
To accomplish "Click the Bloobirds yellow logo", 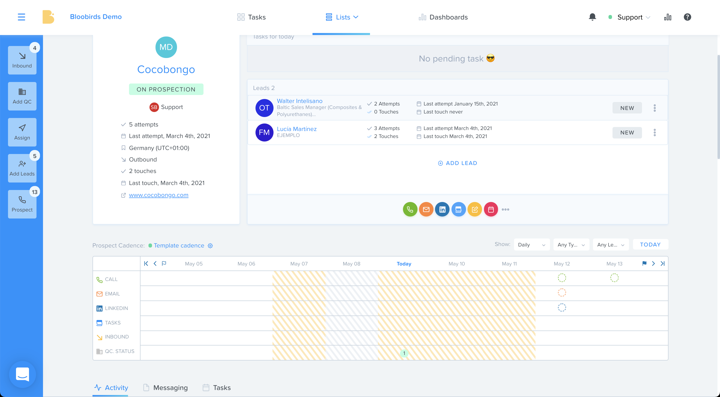I will coord(48,17).
